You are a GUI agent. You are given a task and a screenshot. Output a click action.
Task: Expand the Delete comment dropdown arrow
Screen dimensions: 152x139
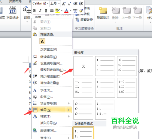(115, 22)
